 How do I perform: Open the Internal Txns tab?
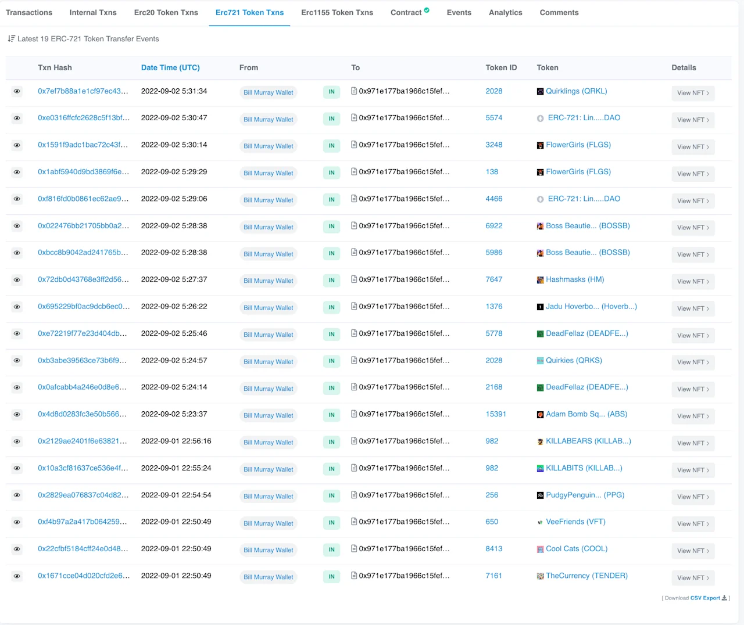93,13
